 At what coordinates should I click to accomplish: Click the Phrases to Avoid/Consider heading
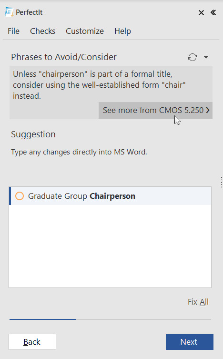click(x=64, y=57)
